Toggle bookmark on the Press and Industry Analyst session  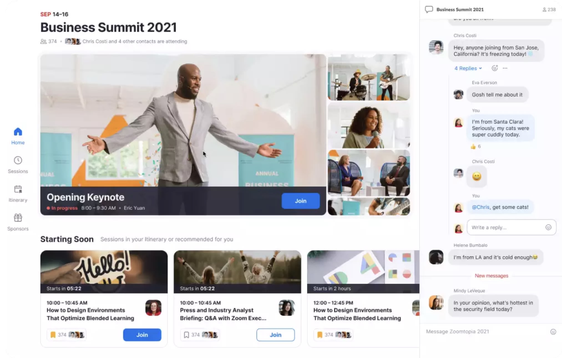186,335
